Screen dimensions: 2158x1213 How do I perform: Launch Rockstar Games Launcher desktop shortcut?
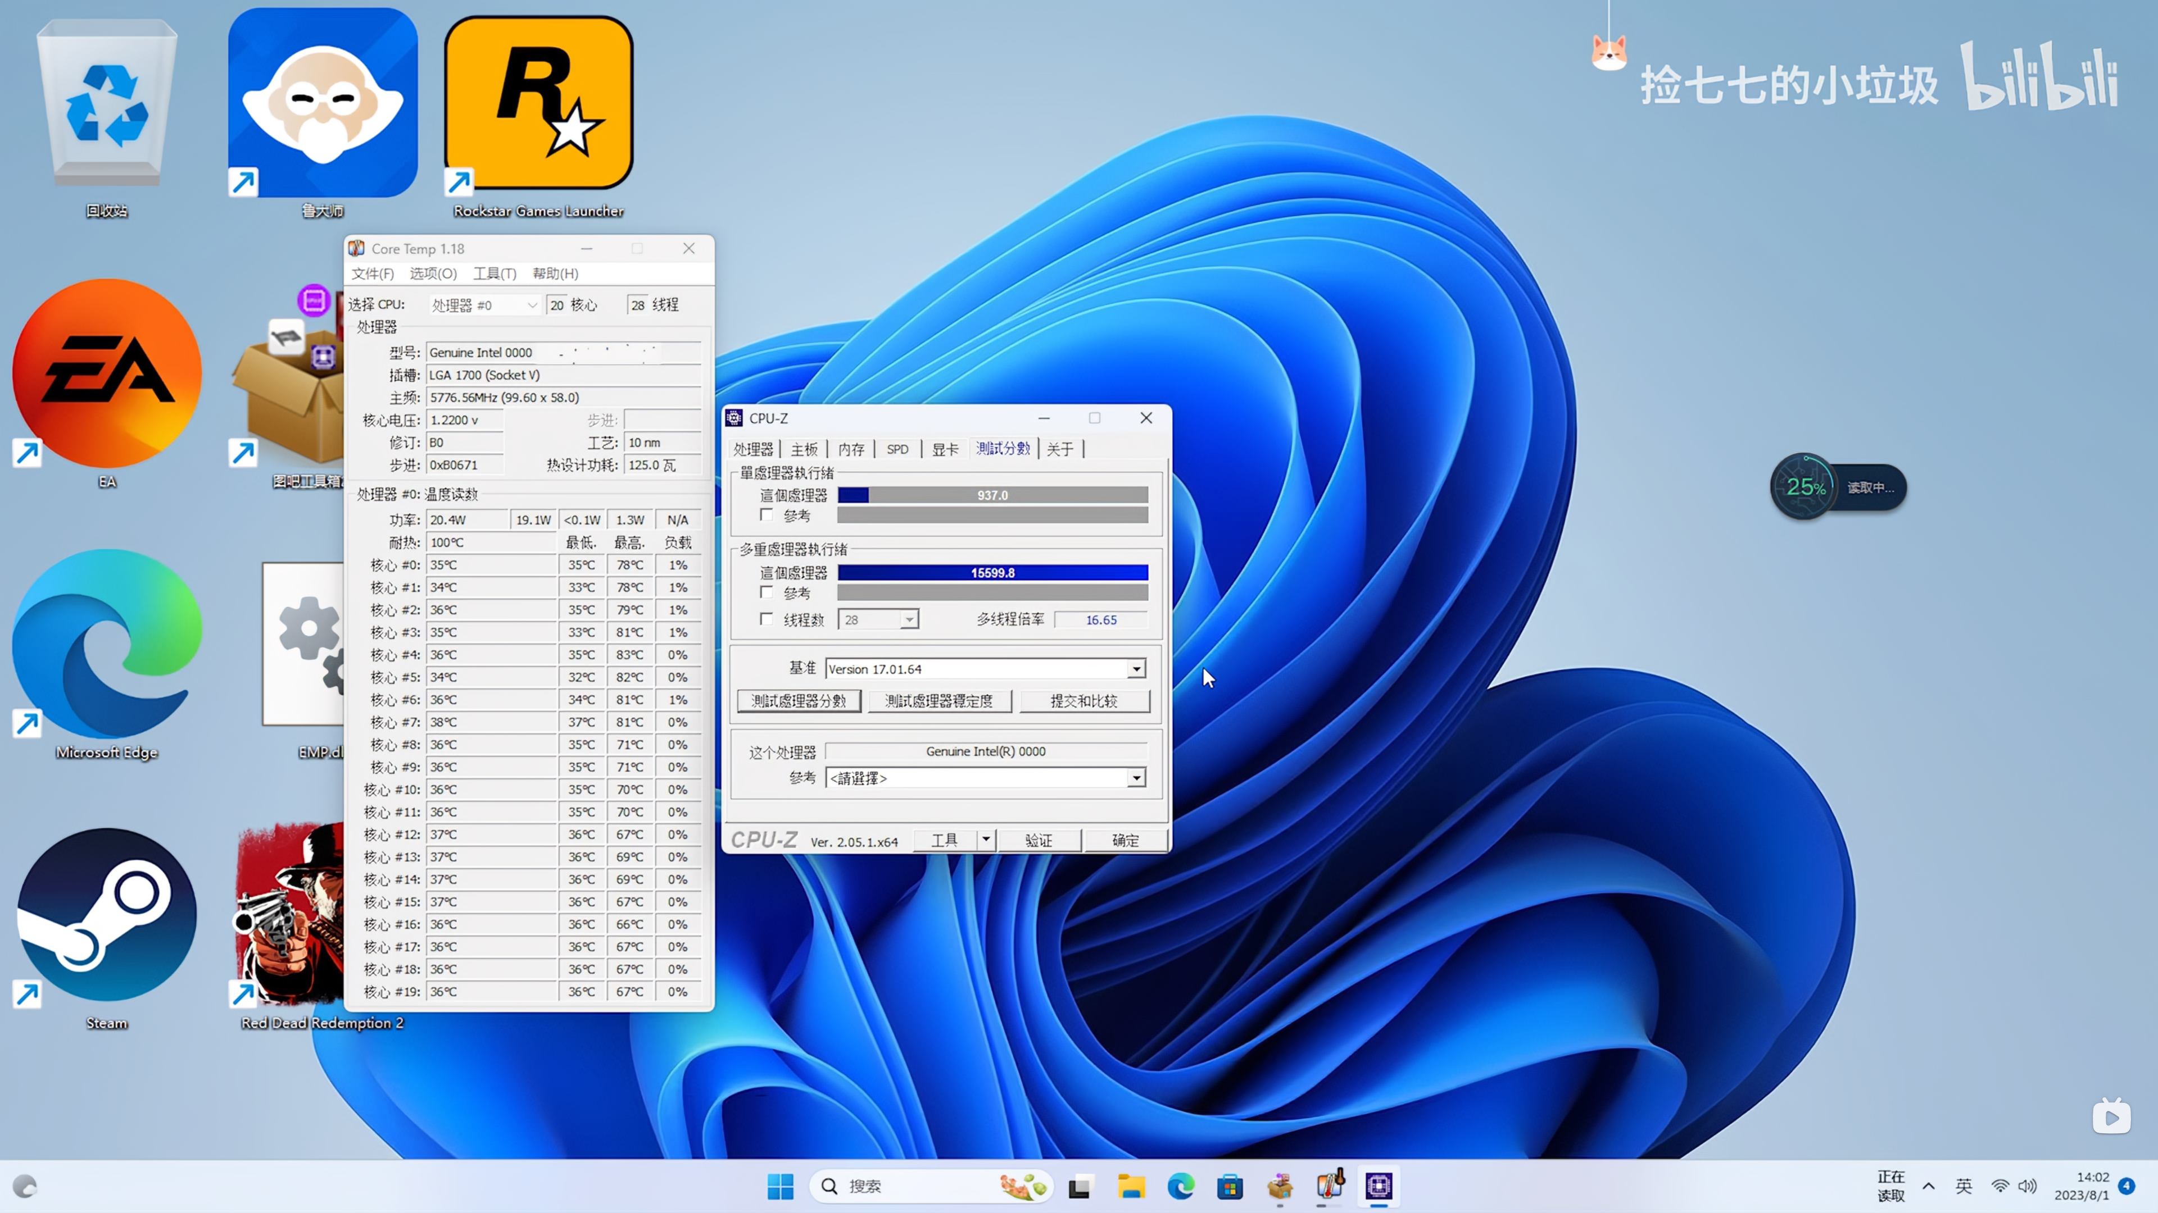coord(539,102)
